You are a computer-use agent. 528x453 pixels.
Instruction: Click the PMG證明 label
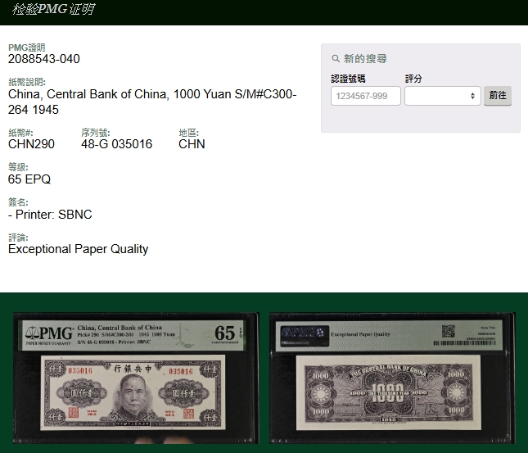coord(26,48)
